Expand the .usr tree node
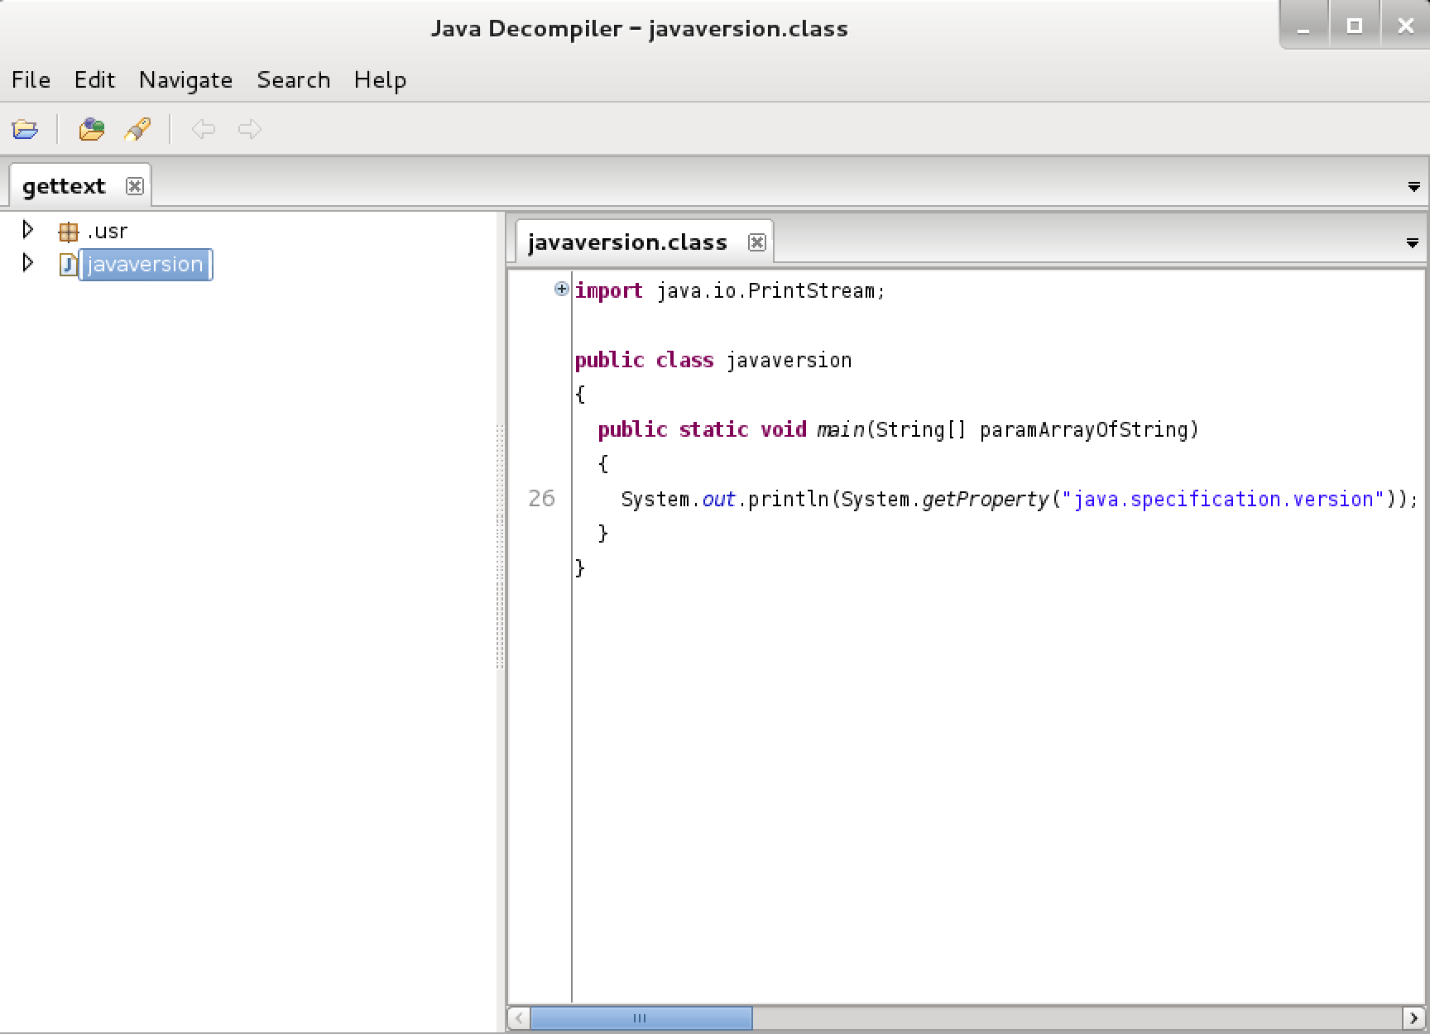 [x=28, y=230]
